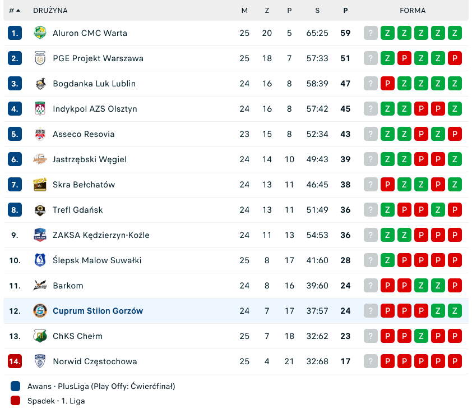
Task: Click the Asseco Resovia team logo
Action: (40, 134)
